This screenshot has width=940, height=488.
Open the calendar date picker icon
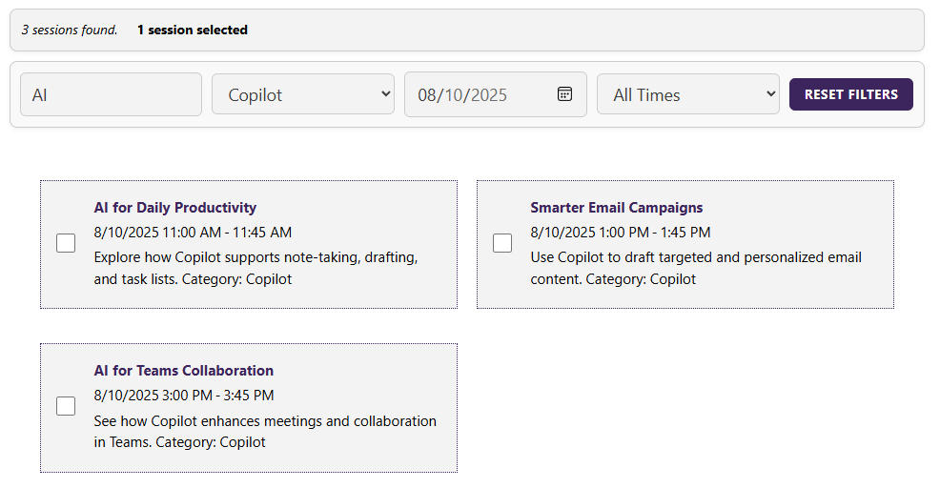[x=564, y=94]
